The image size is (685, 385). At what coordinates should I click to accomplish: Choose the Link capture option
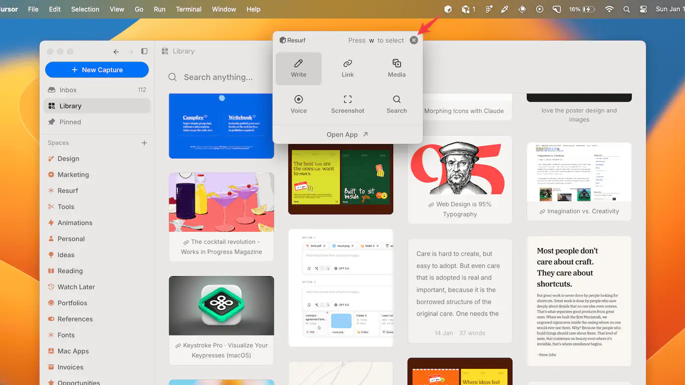[347, 68]
